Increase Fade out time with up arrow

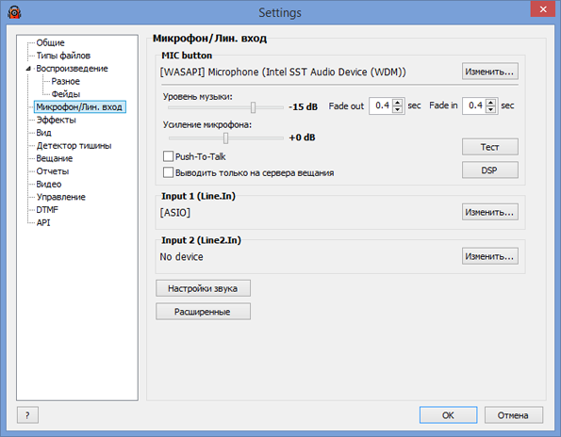(x=398, y=103)
